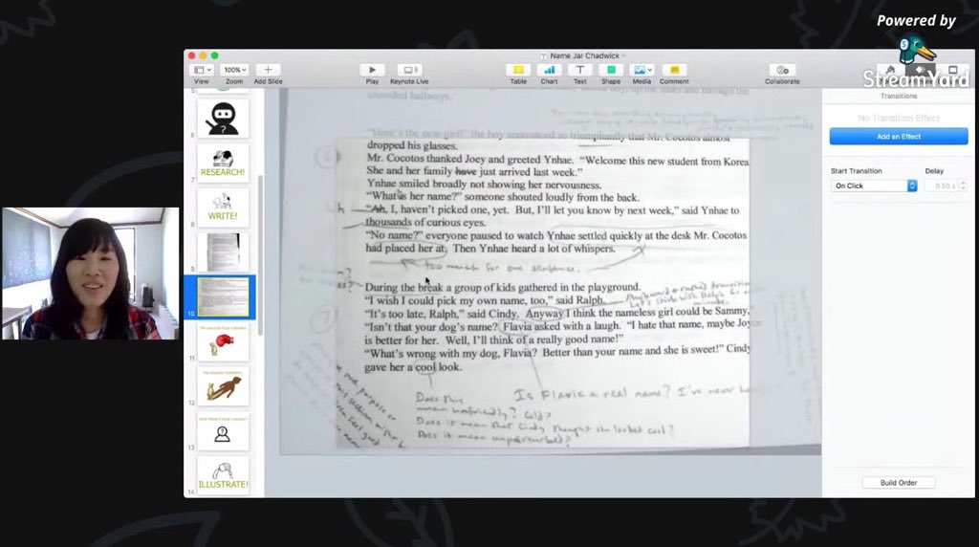Select the RESEARCH! slide 7 thumbnail

click(x=223, y=163)
